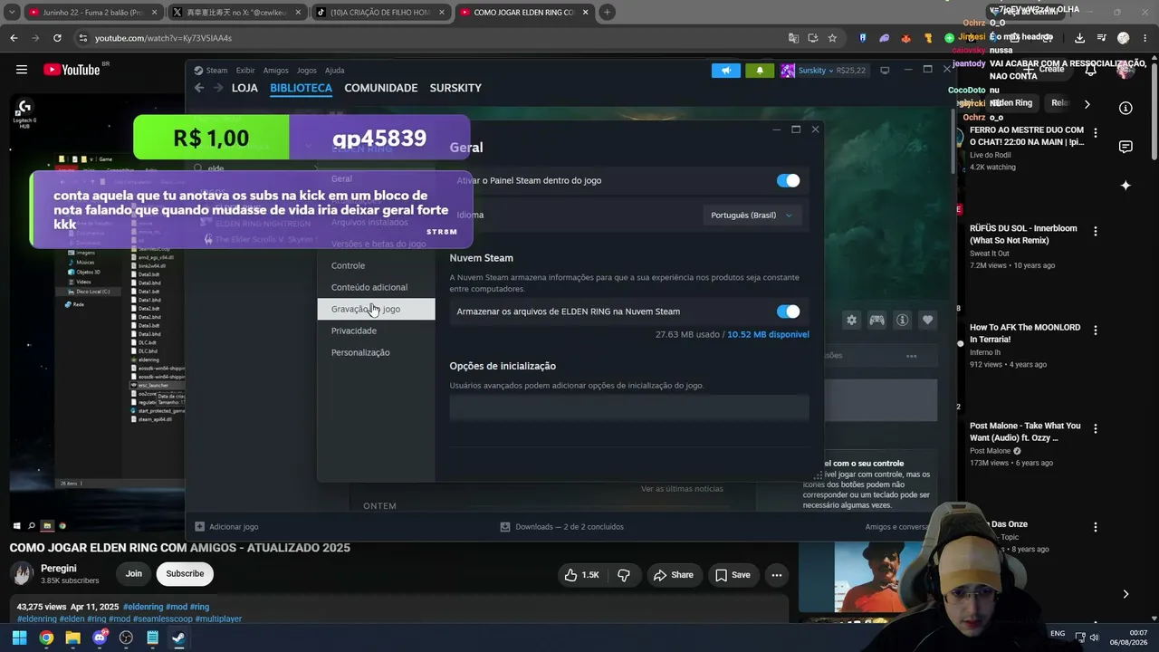This screenshot has height=652, width=1159.
Task: Open the #eldenring hashtag link
Action: [143, 607]
